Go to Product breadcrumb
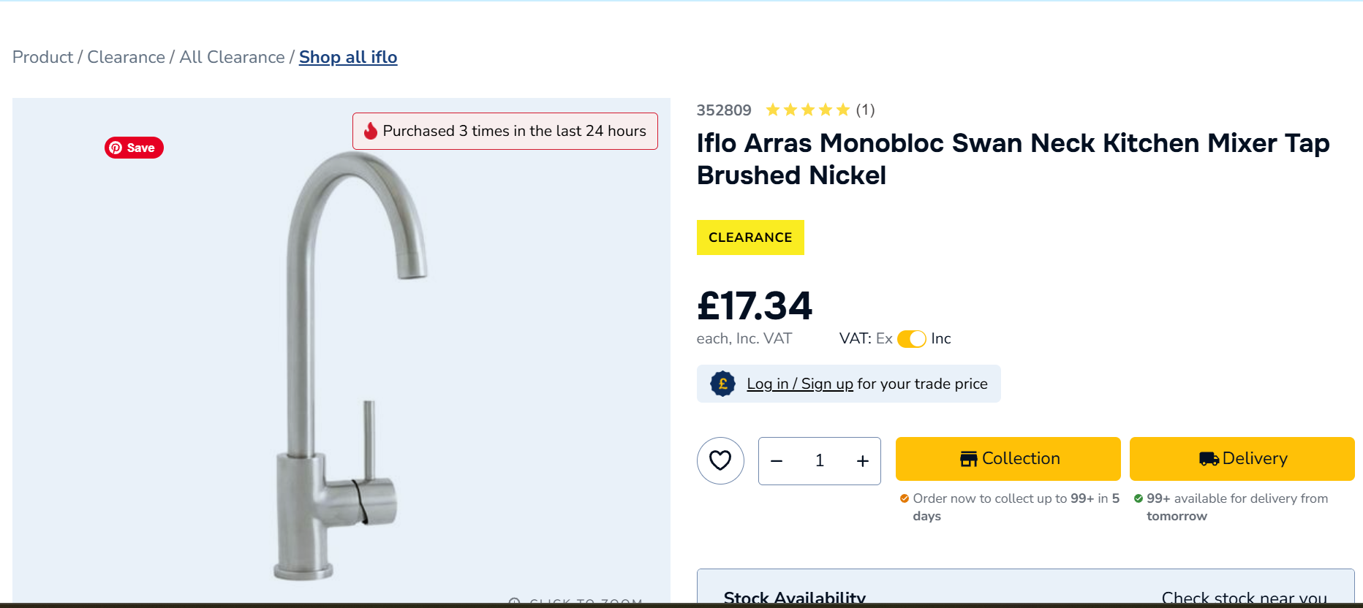 (42, 57)
